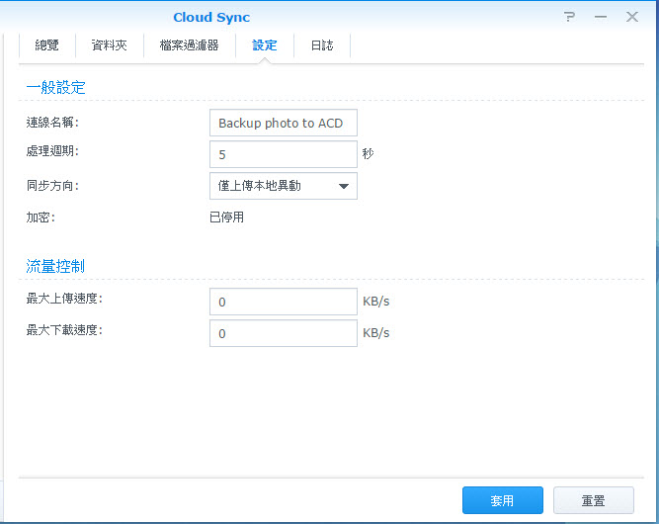The width and height of the screenshot is (659, 524).
Task: Click the 處理週期 label
Action: pyautogui.click(x=52, y=151)
